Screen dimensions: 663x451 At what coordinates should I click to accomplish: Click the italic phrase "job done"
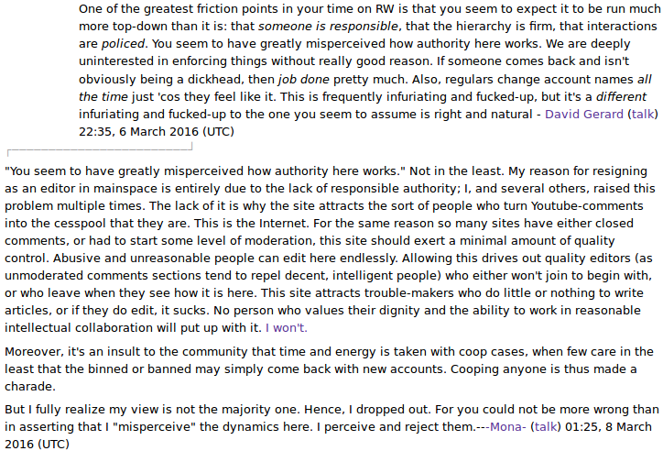(304, 80)
